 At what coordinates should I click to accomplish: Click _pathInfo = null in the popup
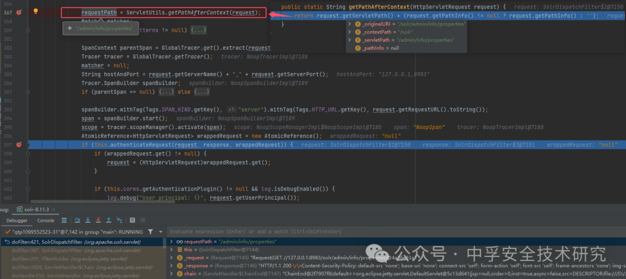[380, 48]
